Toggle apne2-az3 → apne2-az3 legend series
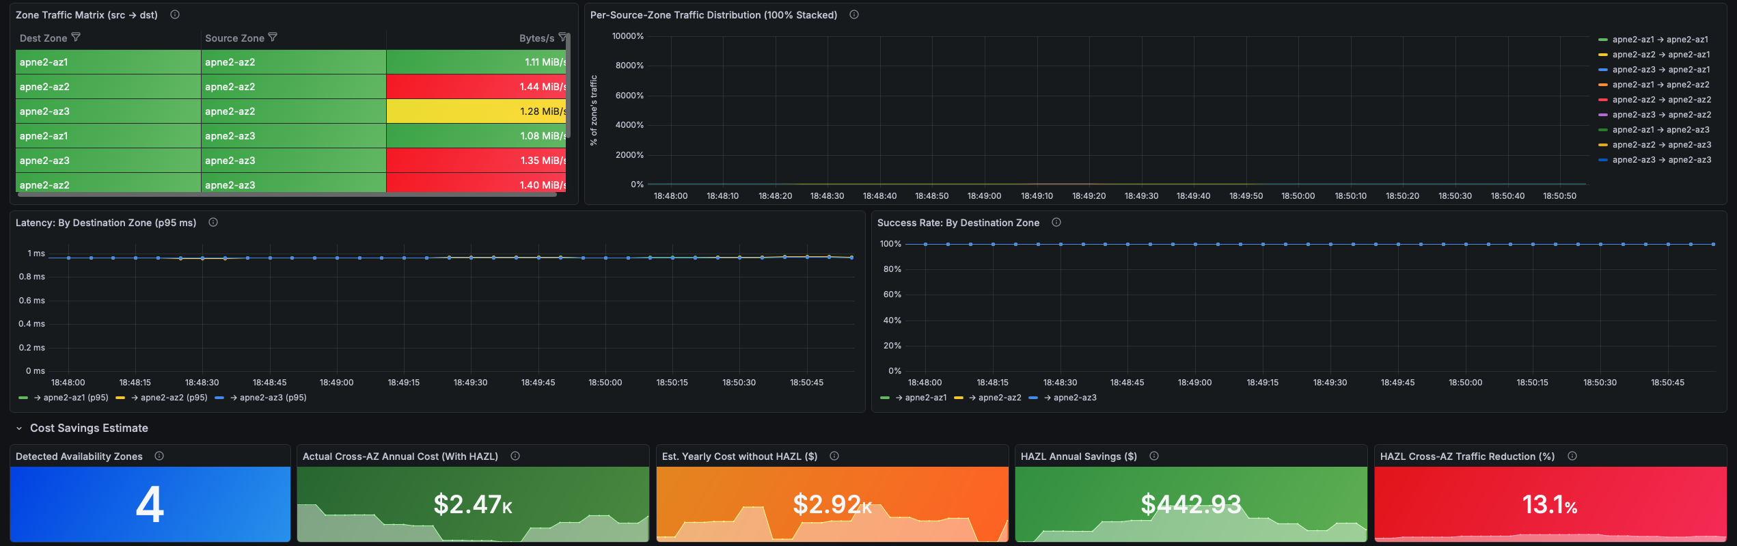The image size is (1737, 546). click(x=1662, y=160)
